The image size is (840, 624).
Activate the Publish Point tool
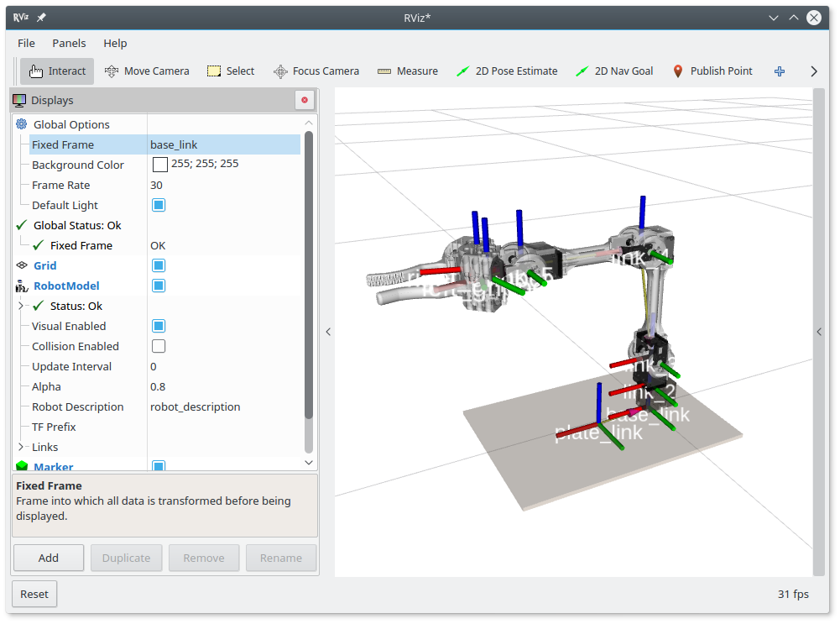click(x=712, y=71)
